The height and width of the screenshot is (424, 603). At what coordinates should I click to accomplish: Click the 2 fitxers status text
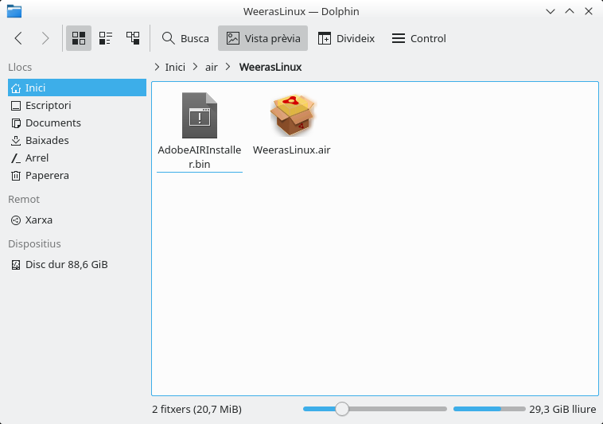coord(197,410)
